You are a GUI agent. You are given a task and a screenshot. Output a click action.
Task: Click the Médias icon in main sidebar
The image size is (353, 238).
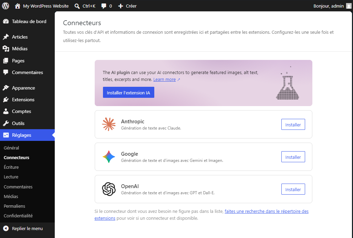[x=6, y=49]
